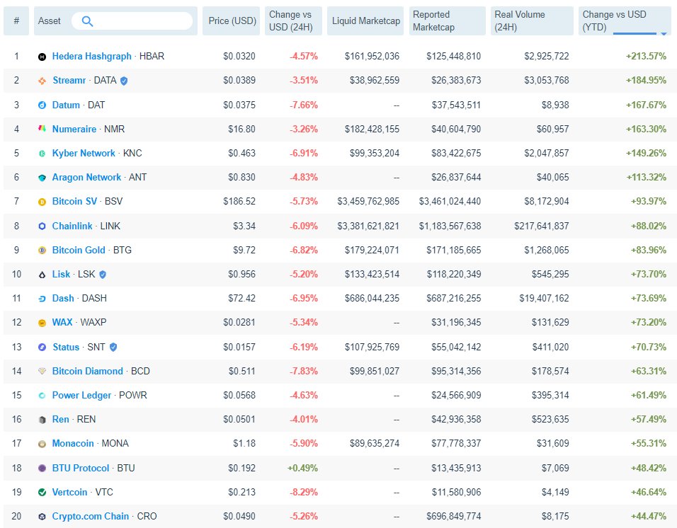The width and height of the screenshot is (677, 528).
Task: Open the Monacoin asset link
Action: [73, 444]
